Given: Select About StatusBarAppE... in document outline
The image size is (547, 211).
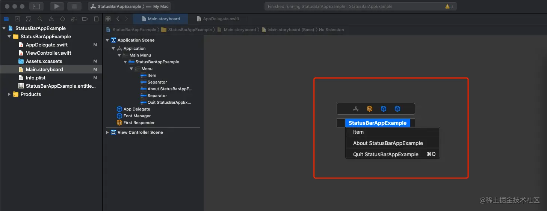Looking at the screenshot, I should point(170,89).
